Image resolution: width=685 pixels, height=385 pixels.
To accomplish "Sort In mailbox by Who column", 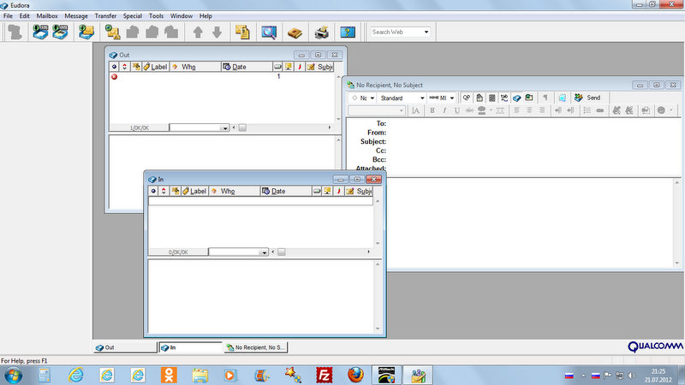I will pyautogui.click(x=234, y=191).
